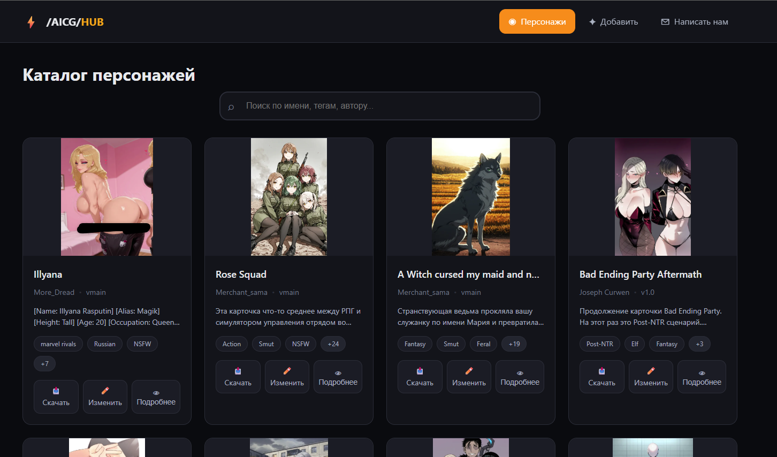Open the Bad Ending Party Aftermath title

[641, 275]
